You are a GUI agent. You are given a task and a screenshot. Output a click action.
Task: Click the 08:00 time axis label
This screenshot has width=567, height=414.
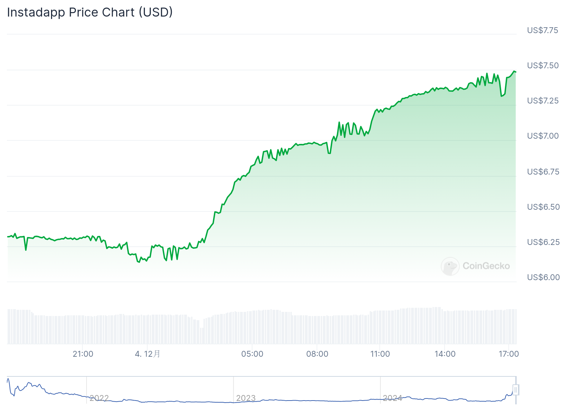(317, 354)
